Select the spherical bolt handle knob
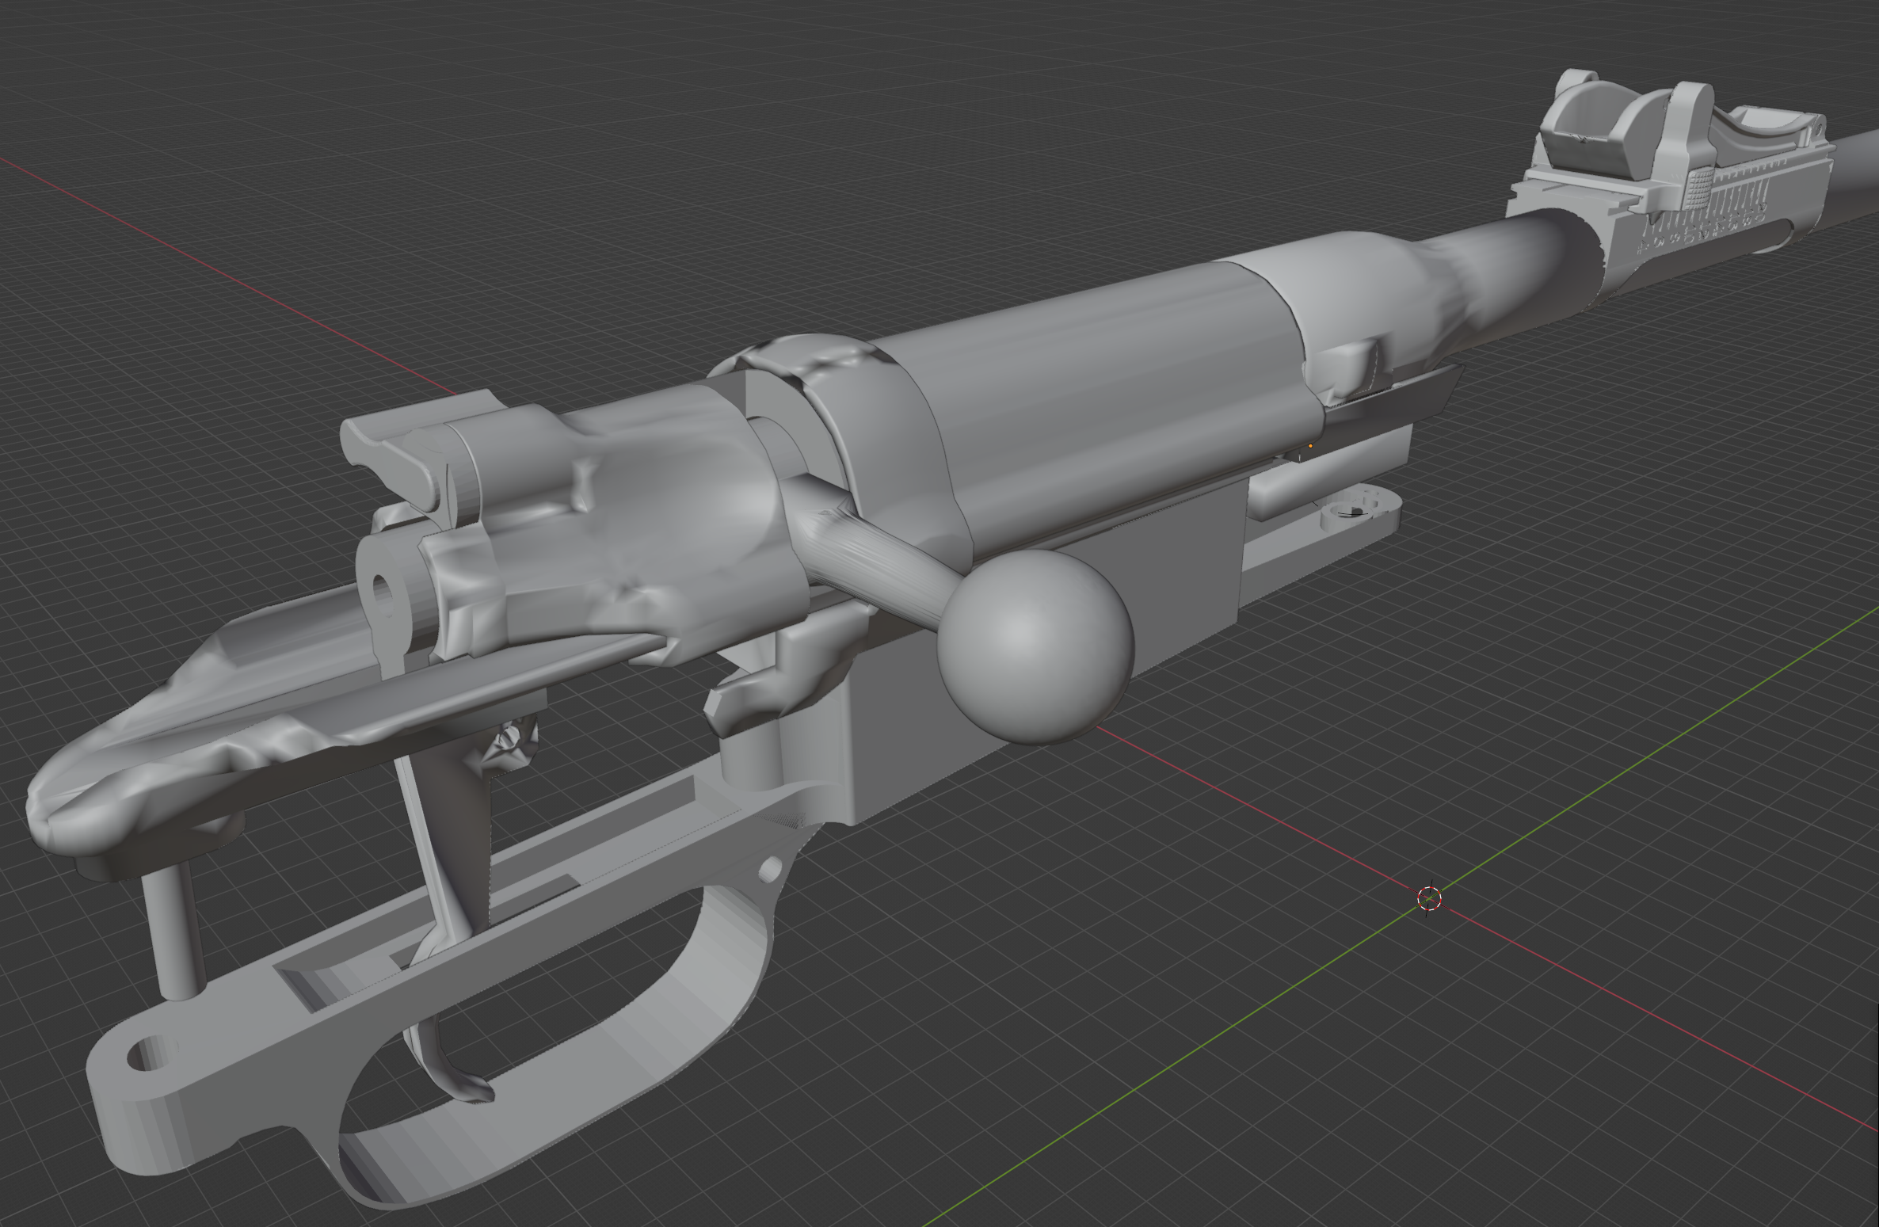Screen dimensions: 1879x1227 point(1035,647)
